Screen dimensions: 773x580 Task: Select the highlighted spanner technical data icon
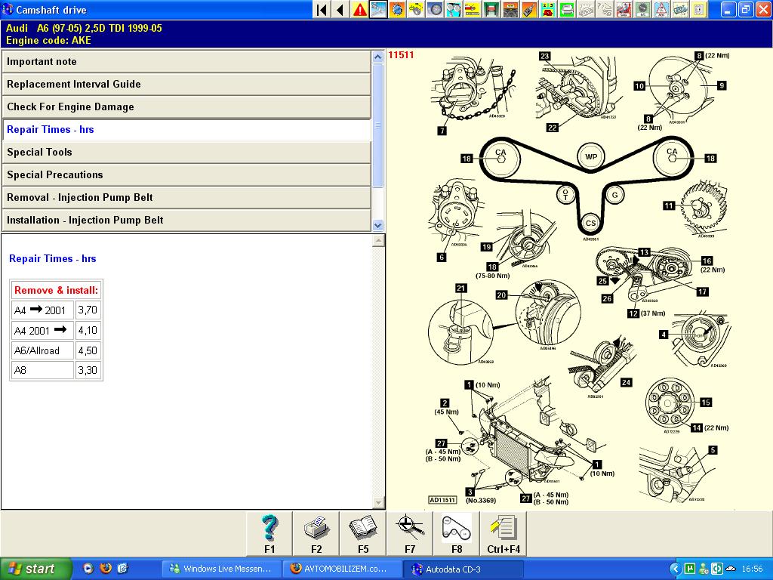[378, 9]
